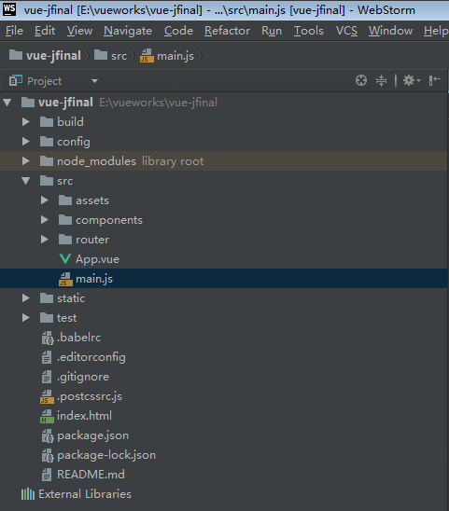The width and height of the screenshot is (449, 511).
Task: Click the file icon beside README.md
Action: [x=47, y=475]
